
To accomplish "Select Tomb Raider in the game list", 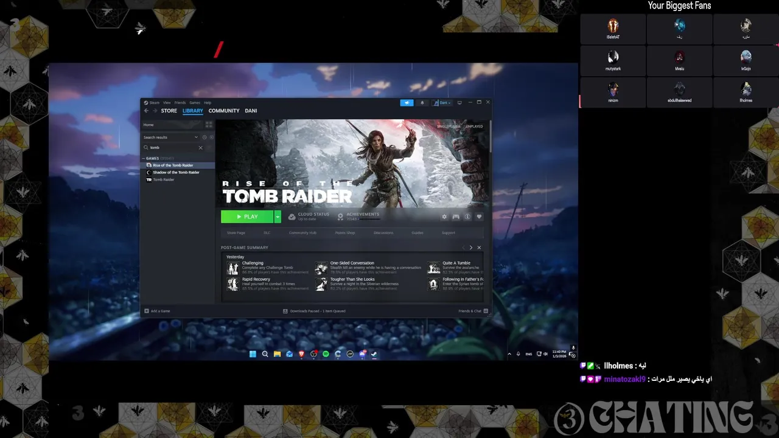I will pos(163,179).
